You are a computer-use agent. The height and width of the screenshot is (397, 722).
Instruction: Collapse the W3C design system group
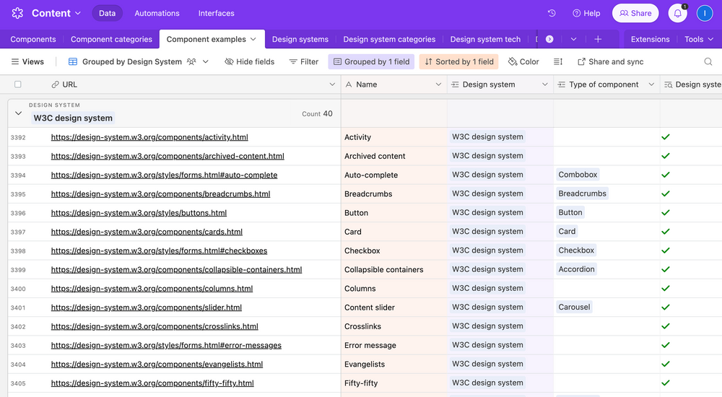pyautogui.click(x=19, y=113)
